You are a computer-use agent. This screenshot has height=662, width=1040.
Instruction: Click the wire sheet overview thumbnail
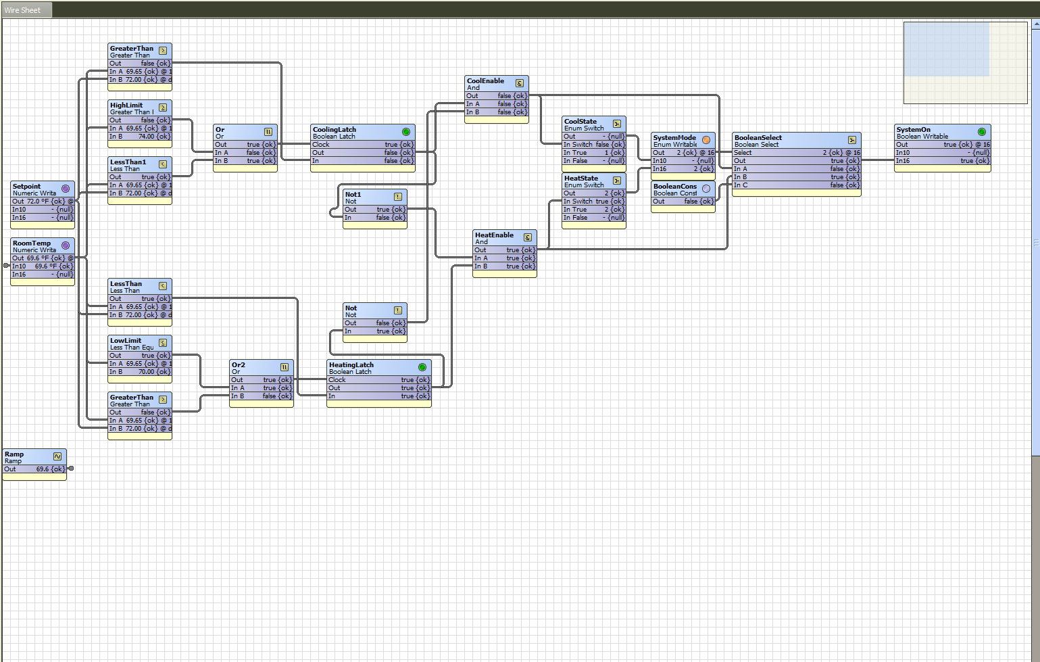pos(965,62)
